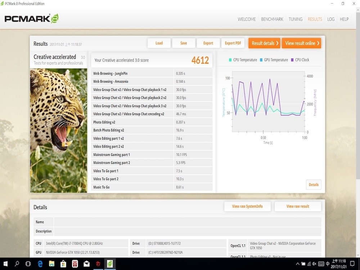Expand hidden system tray icons
The width and height of the screenshot is (360, 270).
point(298,264)
